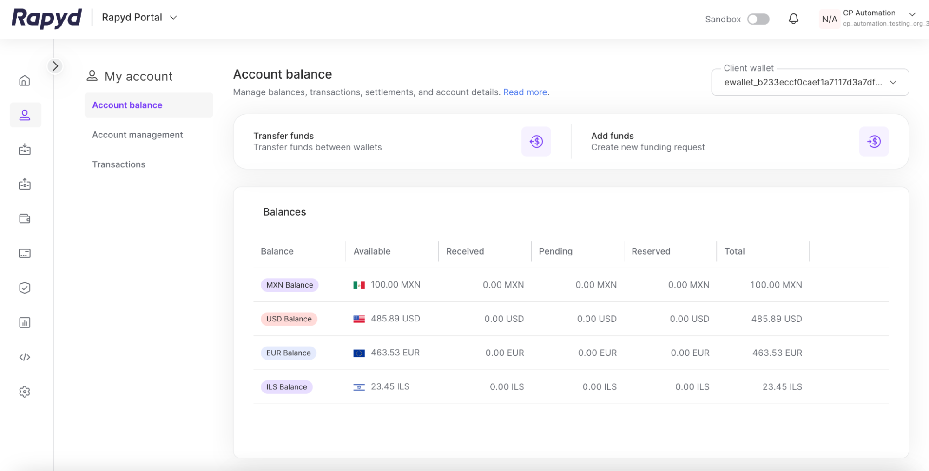Open the Settings gear sidebar icon
Screen dimensions: 929x471
coord(25,392)
